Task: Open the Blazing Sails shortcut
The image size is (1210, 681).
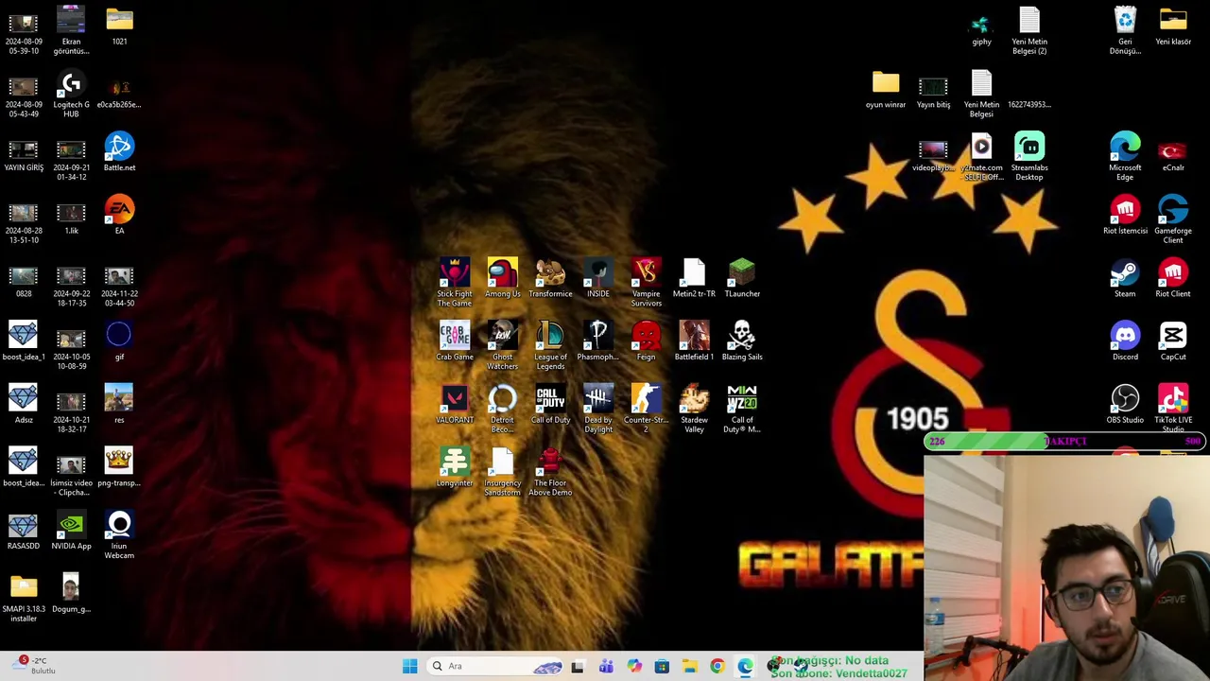Action: pos(742,341)
